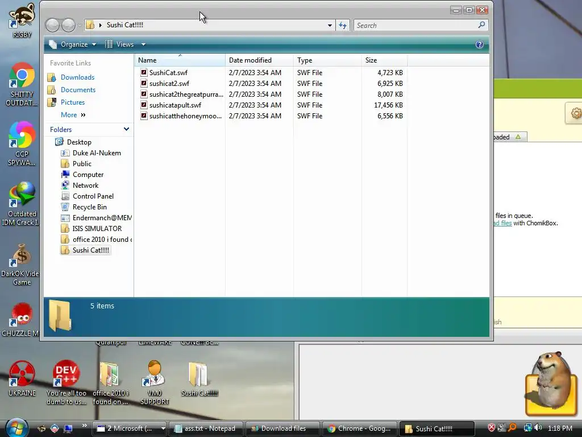
Task: Open the office 2010 desktop folder
Action: click(110, 383)
